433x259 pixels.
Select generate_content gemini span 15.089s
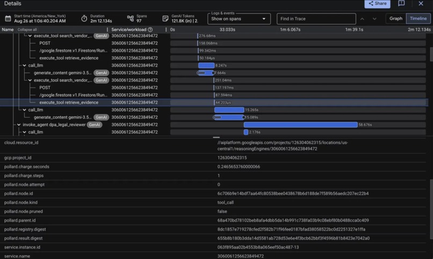pyautogui.click(x=62, y=117)
